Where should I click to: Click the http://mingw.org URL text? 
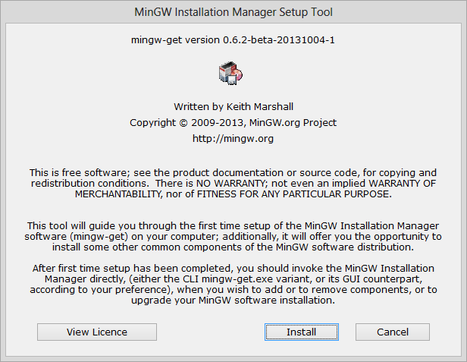click(233, 139)
